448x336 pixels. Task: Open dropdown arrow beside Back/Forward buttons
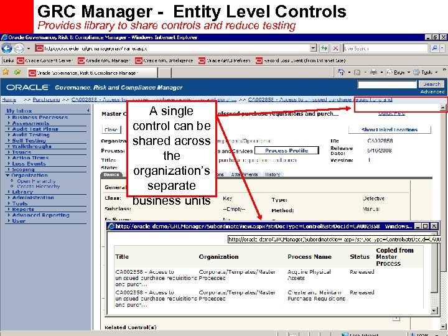(29, 49)
